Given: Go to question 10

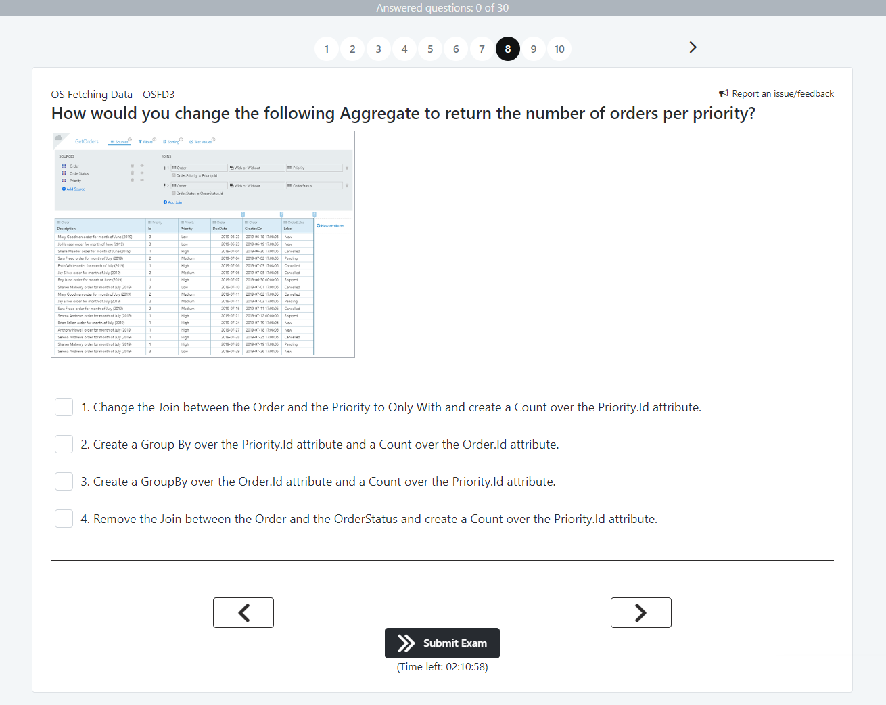Looking at the screenshot, I should tap(559, 49).
